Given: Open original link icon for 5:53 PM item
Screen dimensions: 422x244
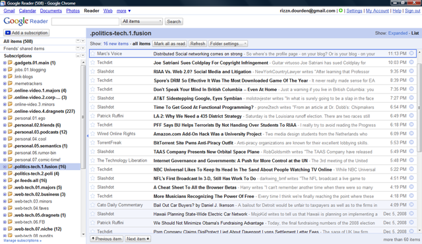Looking at the screenshot, I should click(x=411, y=142).
